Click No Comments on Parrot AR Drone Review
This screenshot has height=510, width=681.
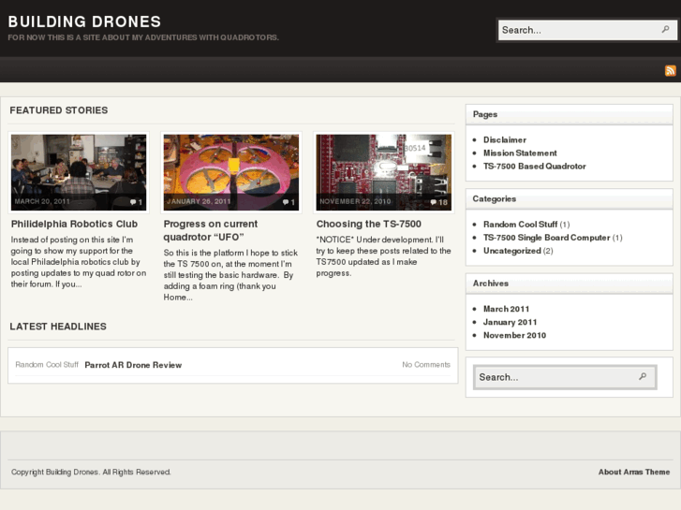(x=426, y=365)
